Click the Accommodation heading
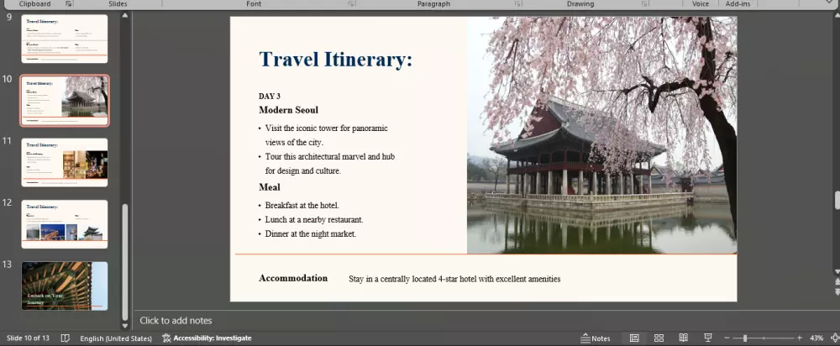 click(x=293, y=278)
